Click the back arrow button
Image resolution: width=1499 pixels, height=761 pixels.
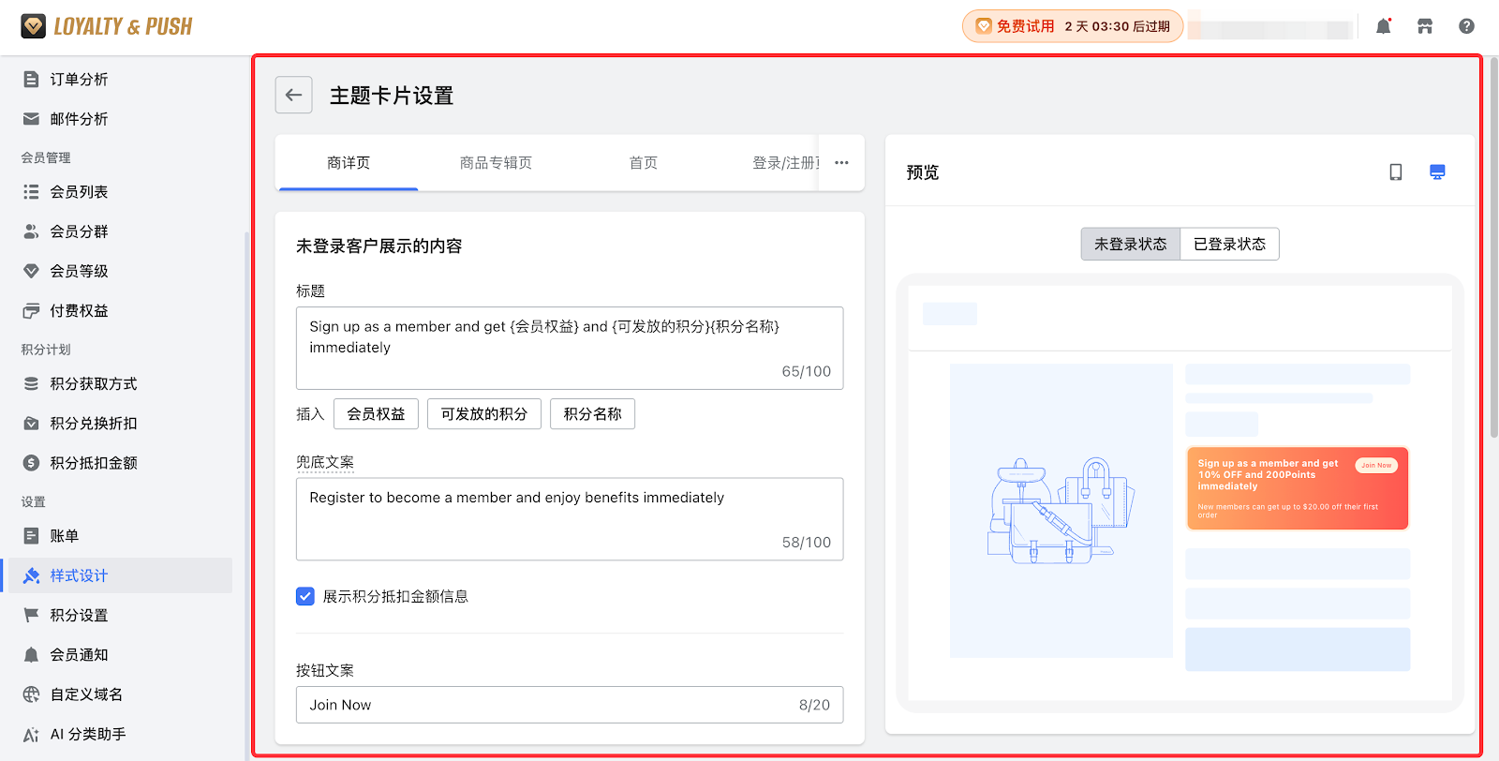[293, 95]
